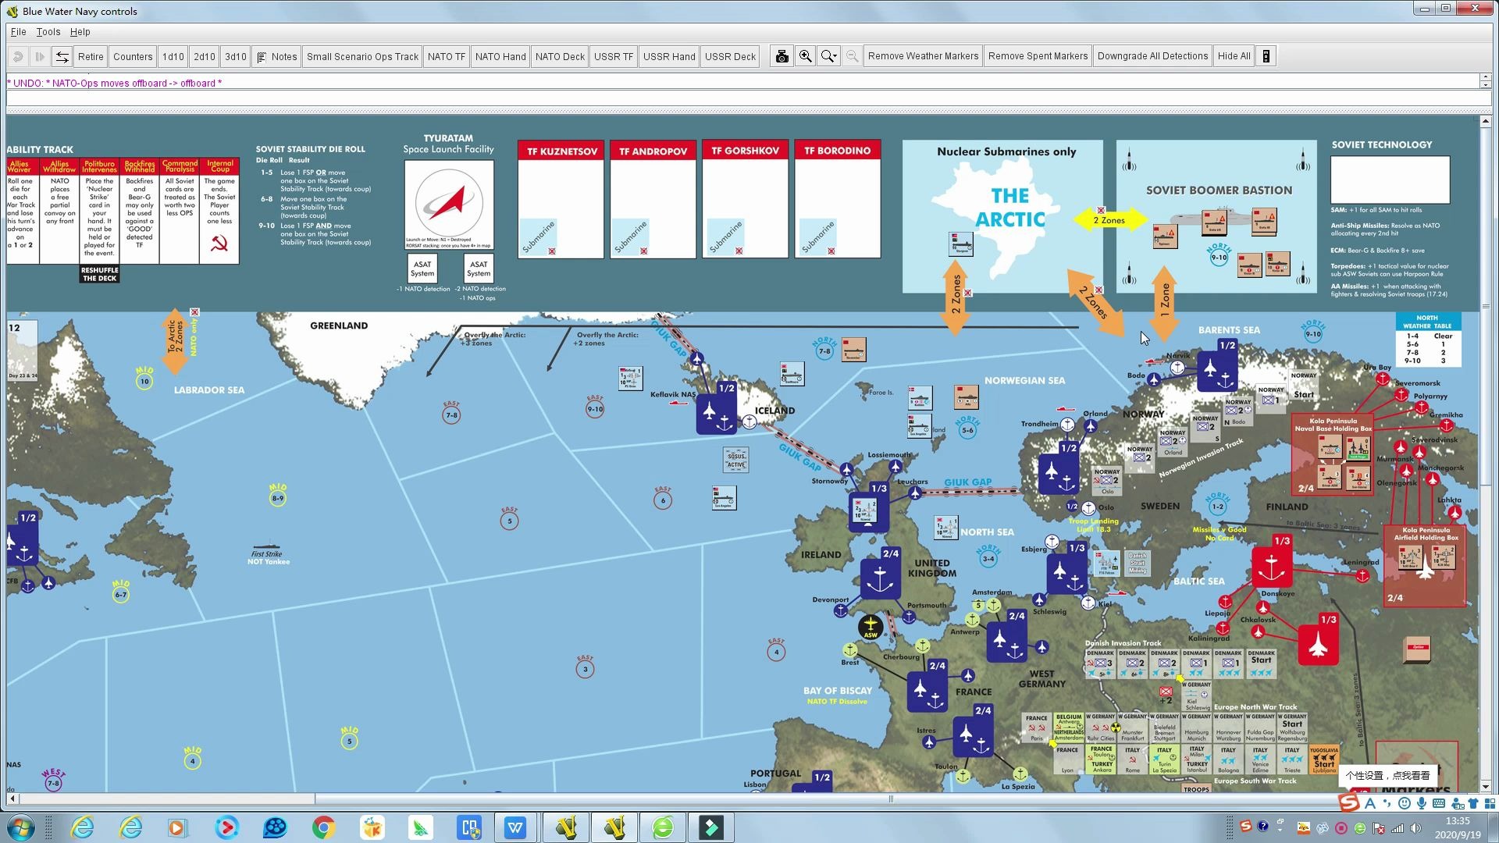Toggle Small Scenario Ops Track
Image resolution: width=1499 pixels, height=843 pixels.
(362, 55)
